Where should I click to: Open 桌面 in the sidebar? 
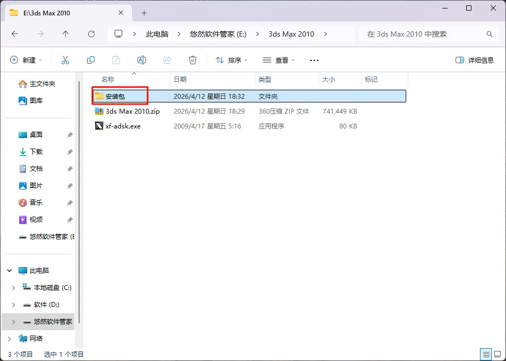click(30, 134)
